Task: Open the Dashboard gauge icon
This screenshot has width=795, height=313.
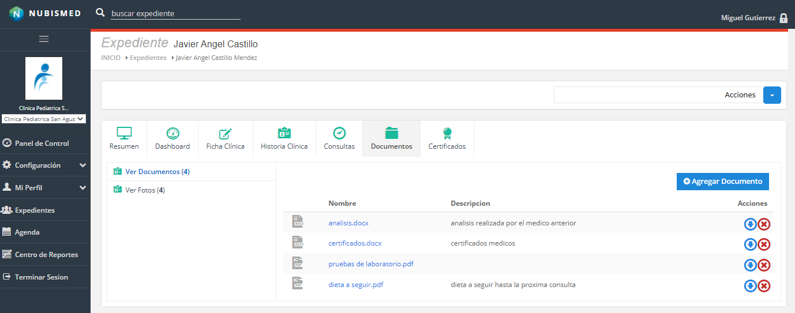Action: [172, 133]
